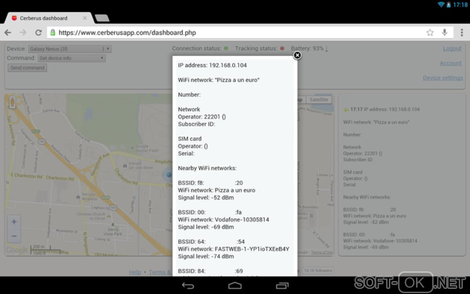The height and width of the screenshot is (294, 470).
Task: Click the popup's Signal level: -52 dBm line
Action: tap(206, 198)
